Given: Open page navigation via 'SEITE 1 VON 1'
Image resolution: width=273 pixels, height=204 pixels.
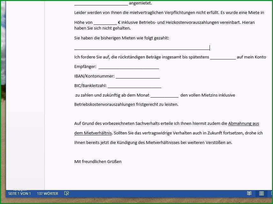Looking at the screenshot, I should click(19, 194).
